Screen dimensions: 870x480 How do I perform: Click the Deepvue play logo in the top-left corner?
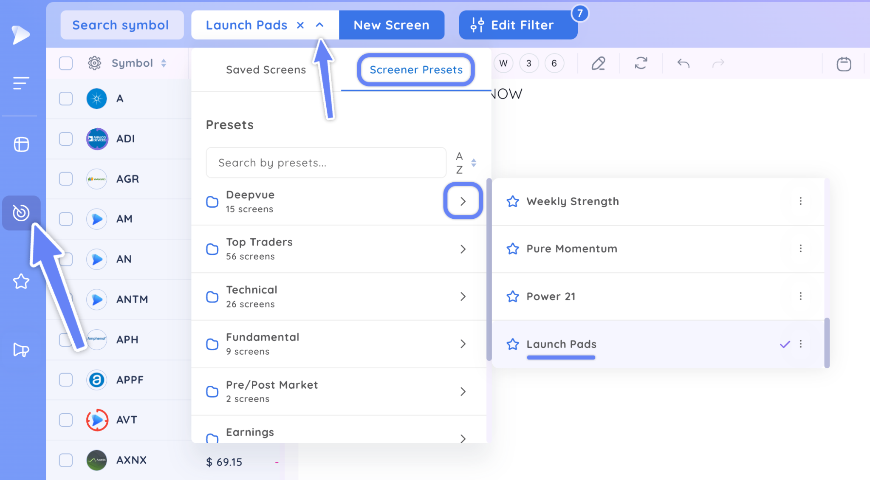pos(20,35)
